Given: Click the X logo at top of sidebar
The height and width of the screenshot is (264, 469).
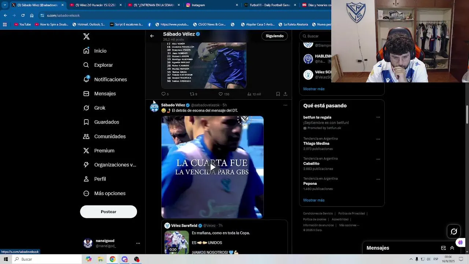Looking at the screenshot, I should [x=86, y=36].
